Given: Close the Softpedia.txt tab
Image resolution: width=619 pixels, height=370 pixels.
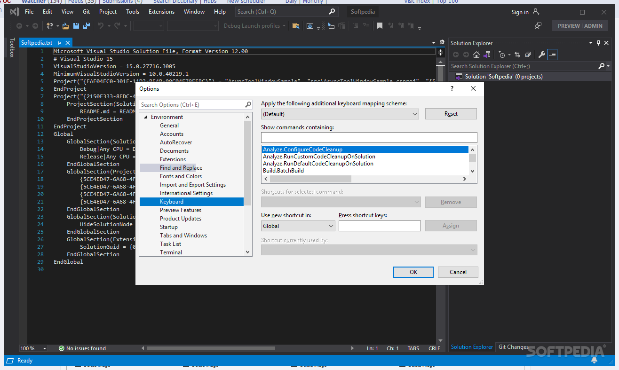Looking at the screenshot, I should click(67, 43).
